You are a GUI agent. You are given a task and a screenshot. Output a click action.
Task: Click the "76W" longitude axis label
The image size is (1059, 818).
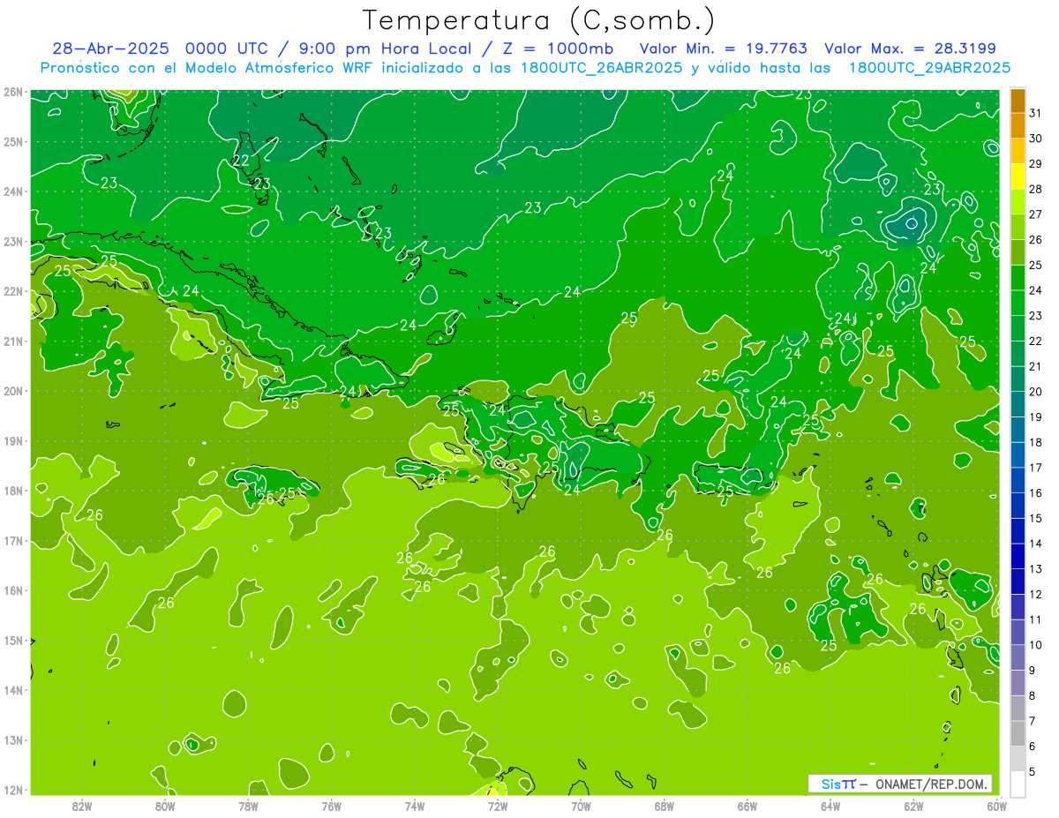[x=332, y=806]
